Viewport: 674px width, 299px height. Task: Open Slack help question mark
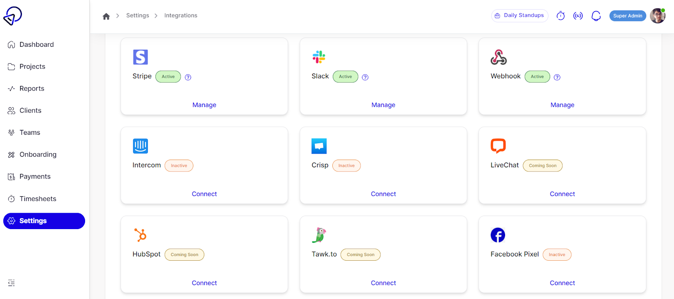[x=365, y=77]
